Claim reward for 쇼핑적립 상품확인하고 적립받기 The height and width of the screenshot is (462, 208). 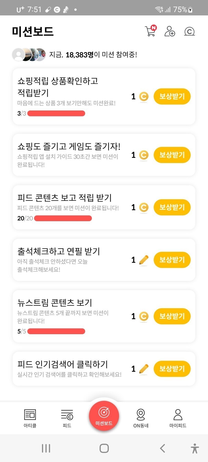(172, 96)
